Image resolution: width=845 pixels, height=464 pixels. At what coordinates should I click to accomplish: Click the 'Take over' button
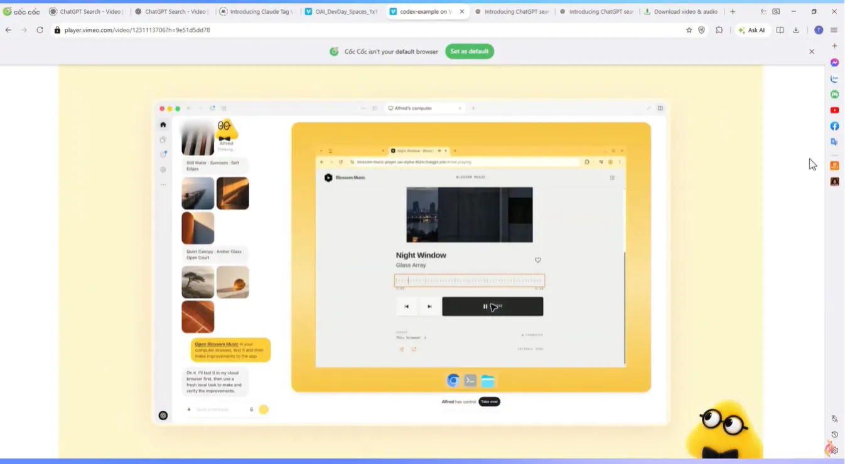pos(489,402)
